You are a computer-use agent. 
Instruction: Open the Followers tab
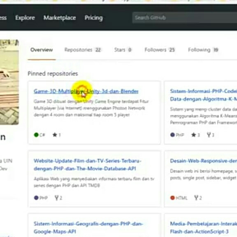(160, 50)
